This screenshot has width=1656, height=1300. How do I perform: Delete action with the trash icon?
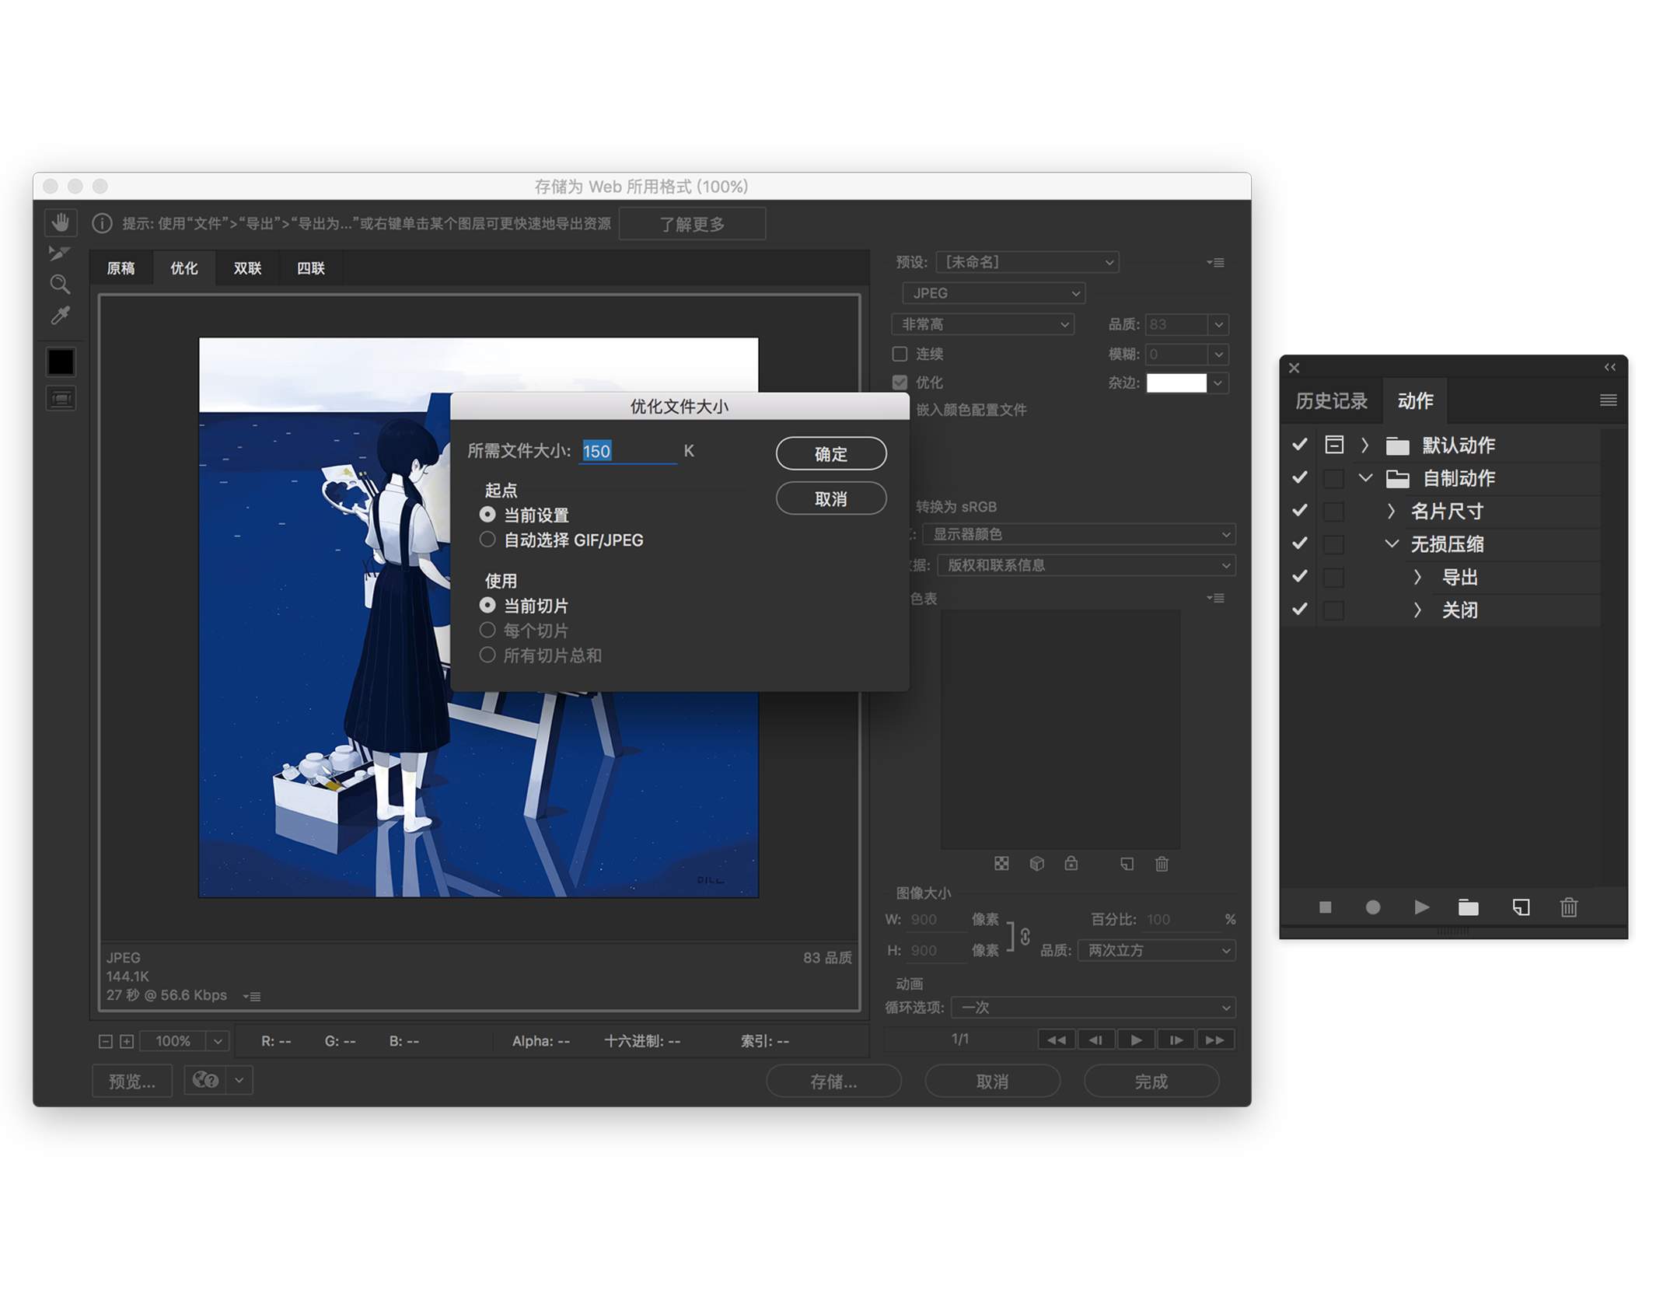pos(1569,907)
